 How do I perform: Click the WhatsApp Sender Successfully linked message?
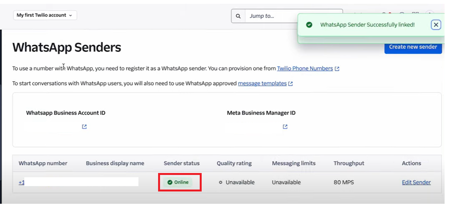pos(367,25)
